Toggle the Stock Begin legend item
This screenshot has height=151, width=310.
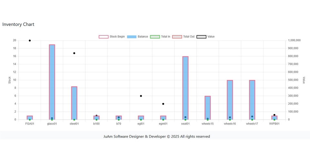112,37
